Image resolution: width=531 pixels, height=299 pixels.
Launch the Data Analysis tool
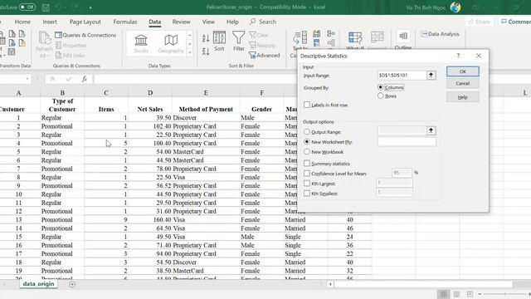click(x=440, y=34)
